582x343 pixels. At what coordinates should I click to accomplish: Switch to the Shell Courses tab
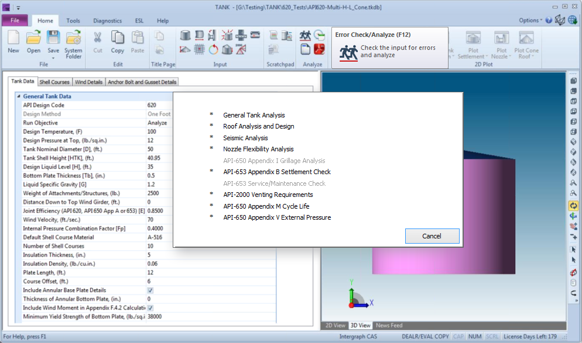click(x=54, y=82)
